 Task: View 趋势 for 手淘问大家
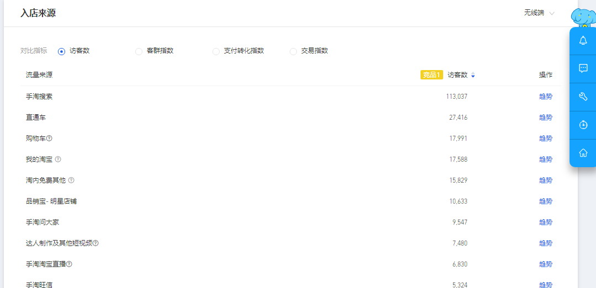[545, 222]
